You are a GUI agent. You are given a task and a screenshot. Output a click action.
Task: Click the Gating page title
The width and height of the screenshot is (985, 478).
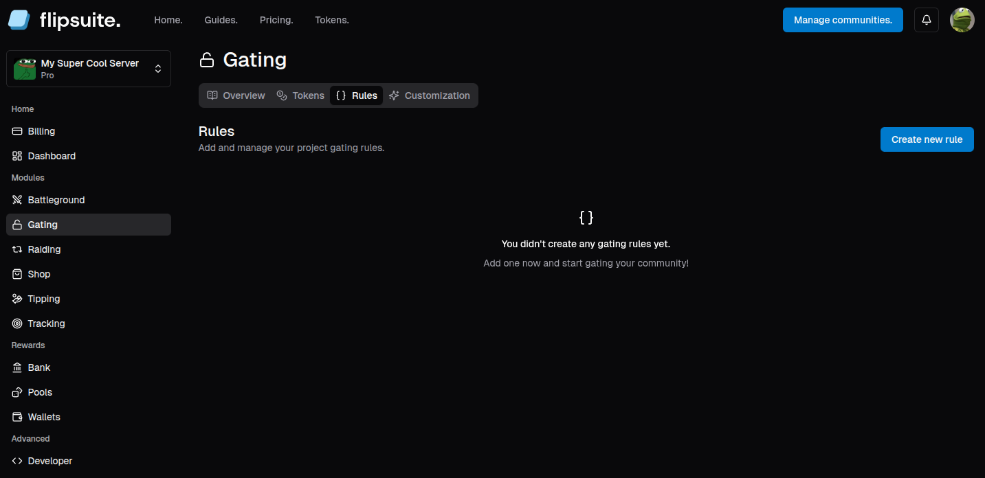point(255,60)
